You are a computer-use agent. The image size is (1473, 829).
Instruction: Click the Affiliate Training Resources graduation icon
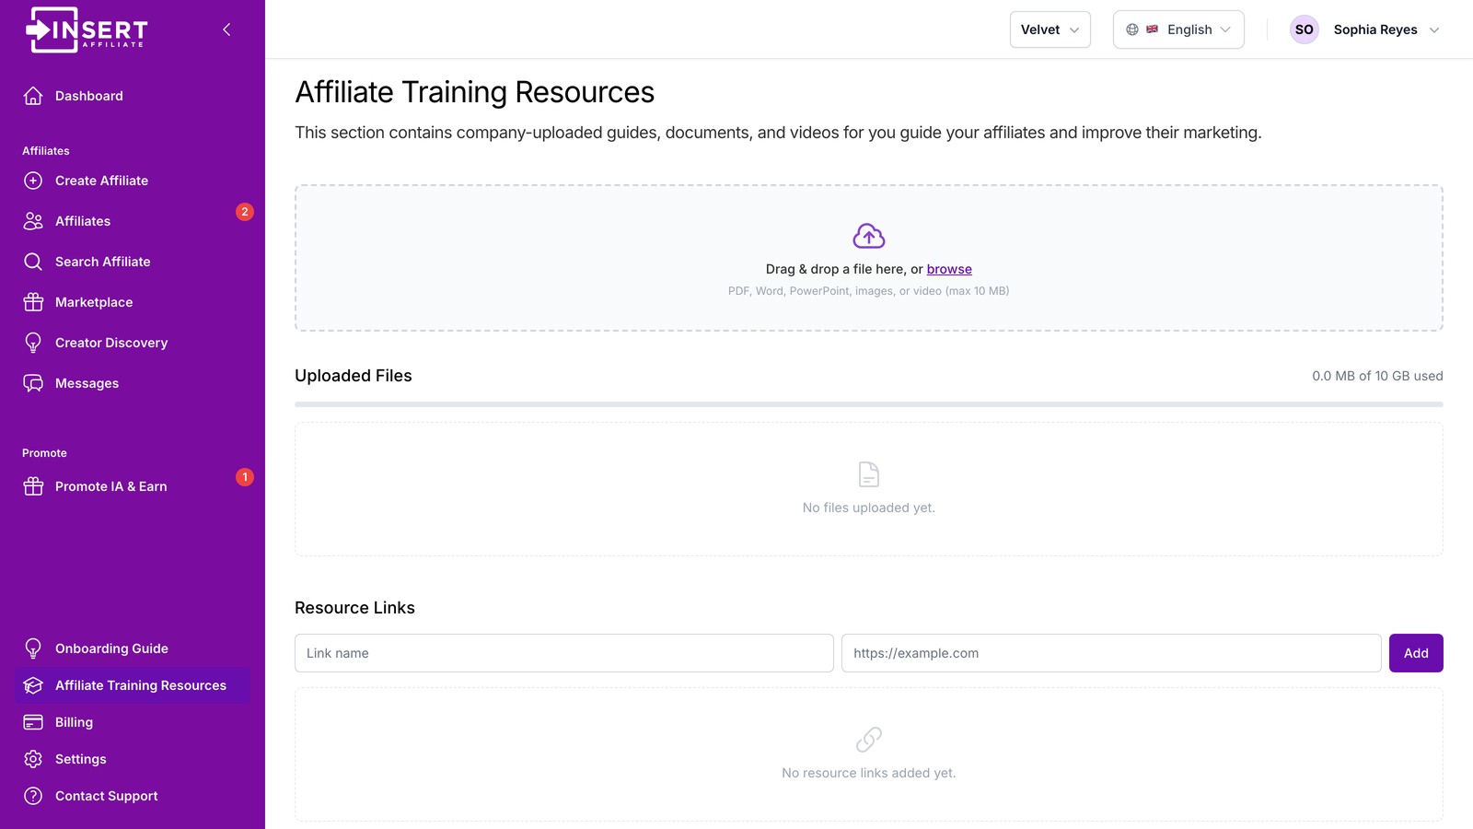(33, 685)
